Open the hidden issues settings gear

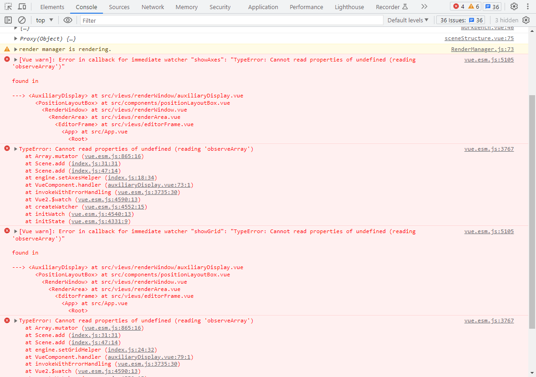click(x=526, y=20)
